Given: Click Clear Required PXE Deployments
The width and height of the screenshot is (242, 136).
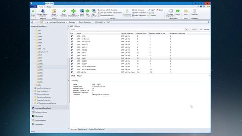Looking at the screenshot, I should (110, 12).
